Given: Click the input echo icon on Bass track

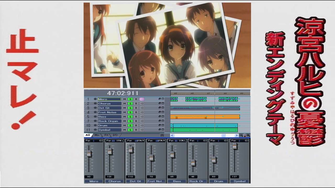Looking at the screenshot, I should click(x=142, y=117).
